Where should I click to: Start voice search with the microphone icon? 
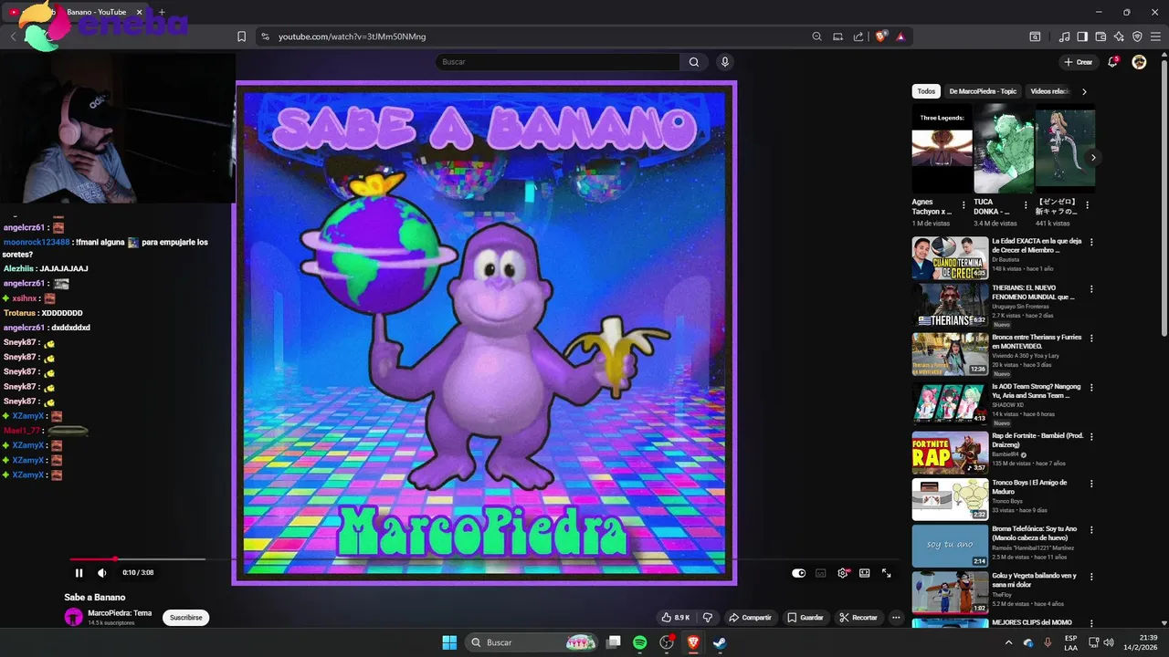[725, 62]
